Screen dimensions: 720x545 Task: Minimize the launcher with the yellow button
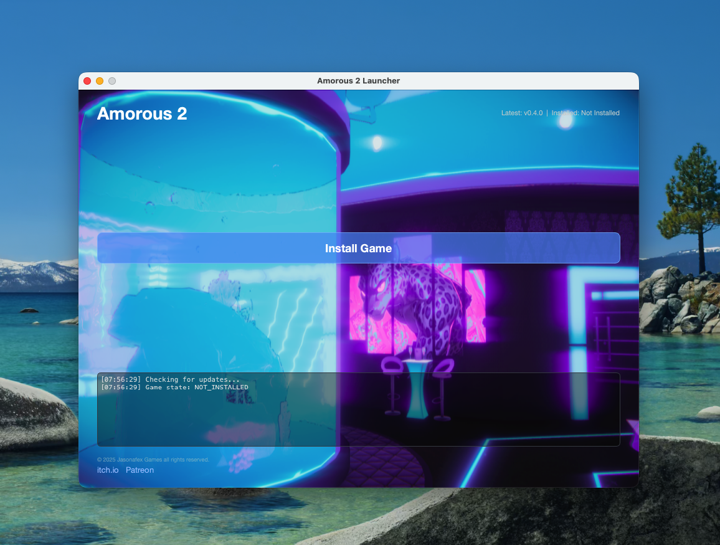pyautogui.click(x=100, y=81)
